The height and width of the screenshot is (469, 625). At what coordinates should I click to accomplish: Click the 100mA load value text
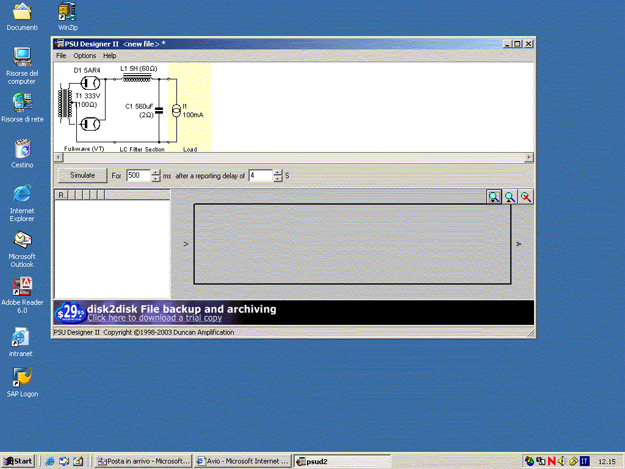193,115
